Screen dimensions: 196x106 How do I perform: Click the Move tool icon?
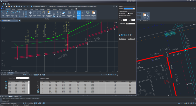click(30, 13)
